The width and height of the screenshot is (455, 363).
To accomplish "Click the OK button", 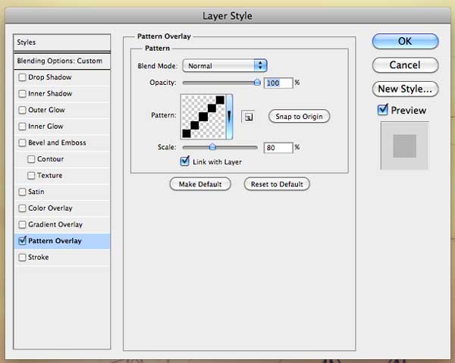I will [406, 41].
